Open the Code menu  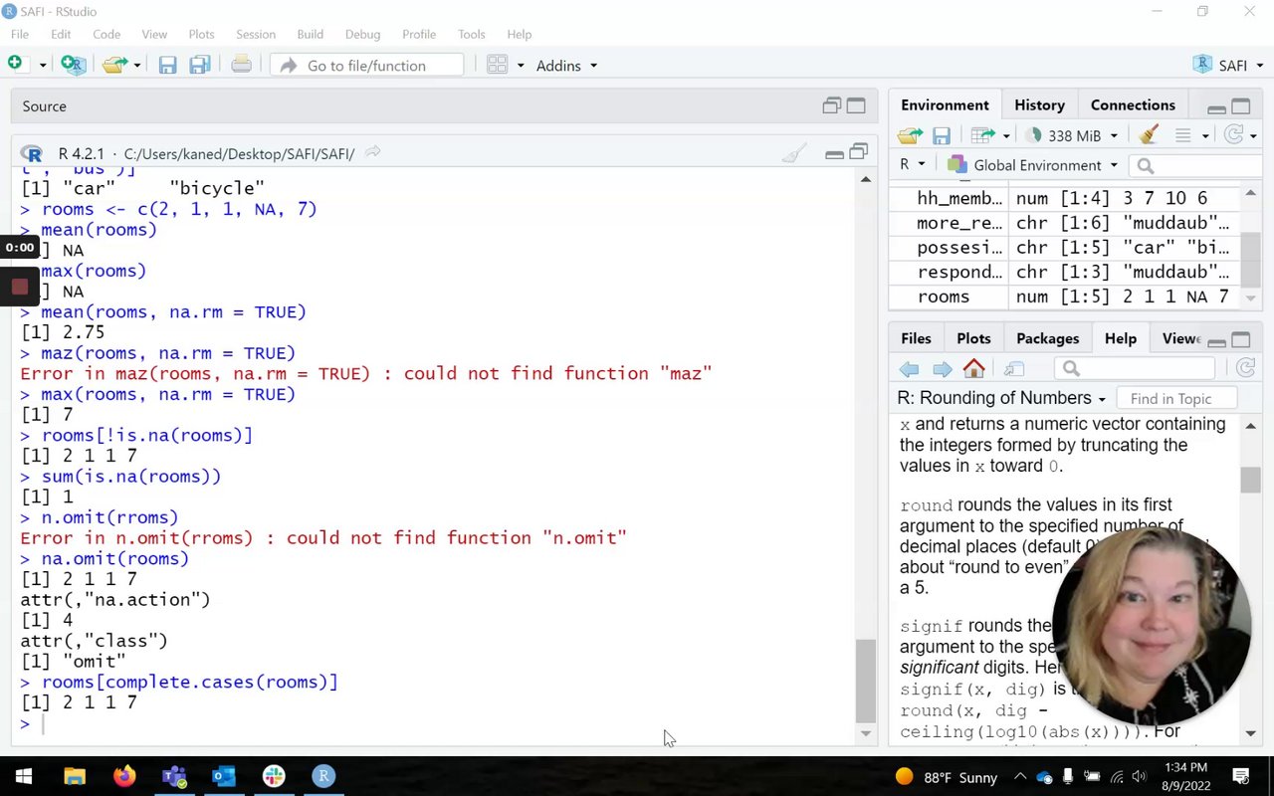pos(106,34)
